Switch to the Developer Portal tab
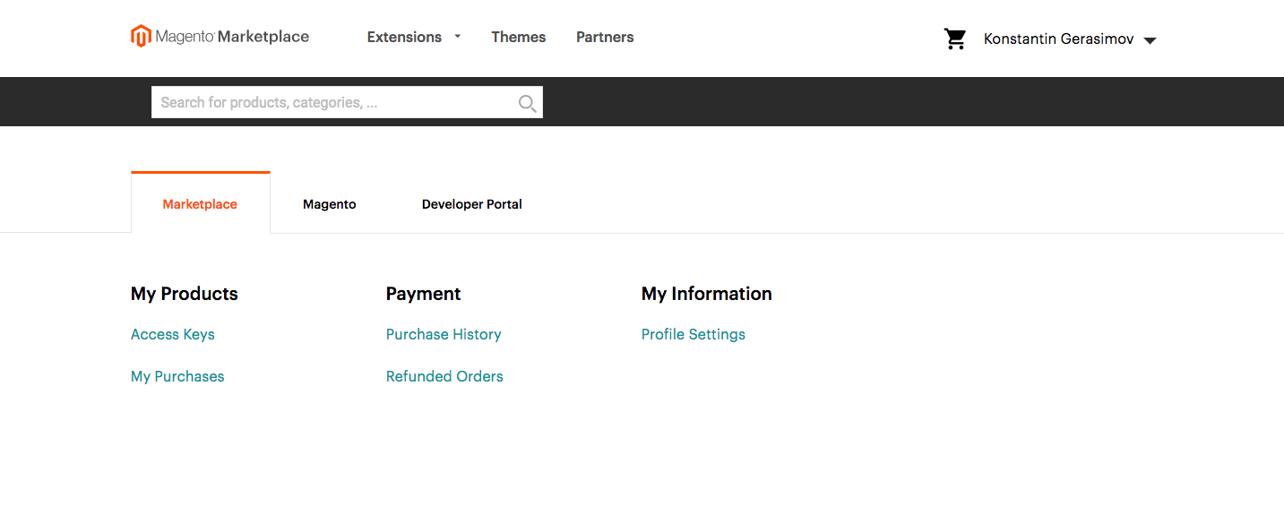This screenshot has height=532, width=1284. 471,204
